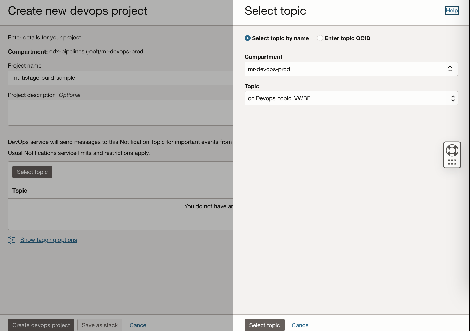Click Save as stack button

[100, 325]
